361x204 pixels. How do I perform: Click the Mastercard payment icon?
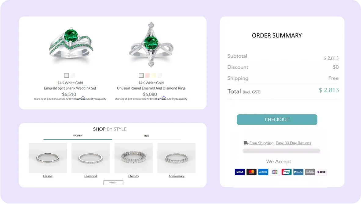tap(251, 172)
